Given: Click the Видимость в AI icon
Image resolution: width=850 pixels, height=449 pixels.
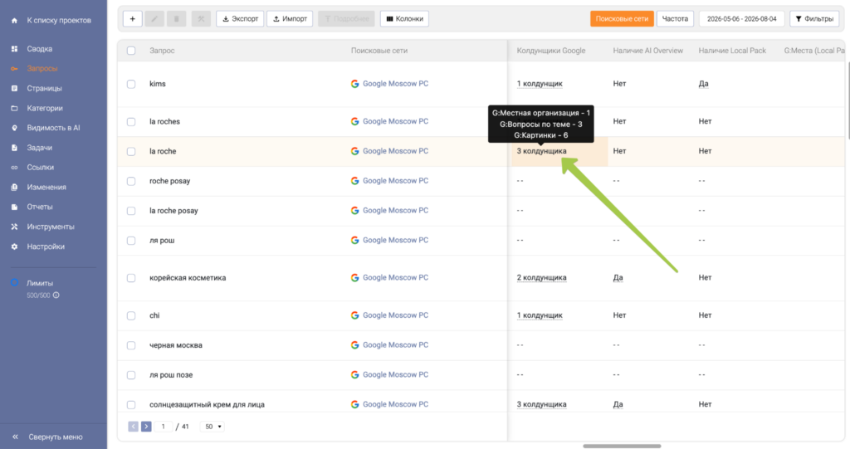Looking at the screenshot, I should pyautogui.click(x=14, y=128).
